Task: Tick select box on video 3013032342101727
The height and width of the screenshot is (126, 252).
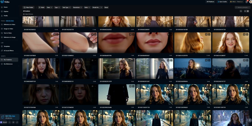Action: point(244,60)
